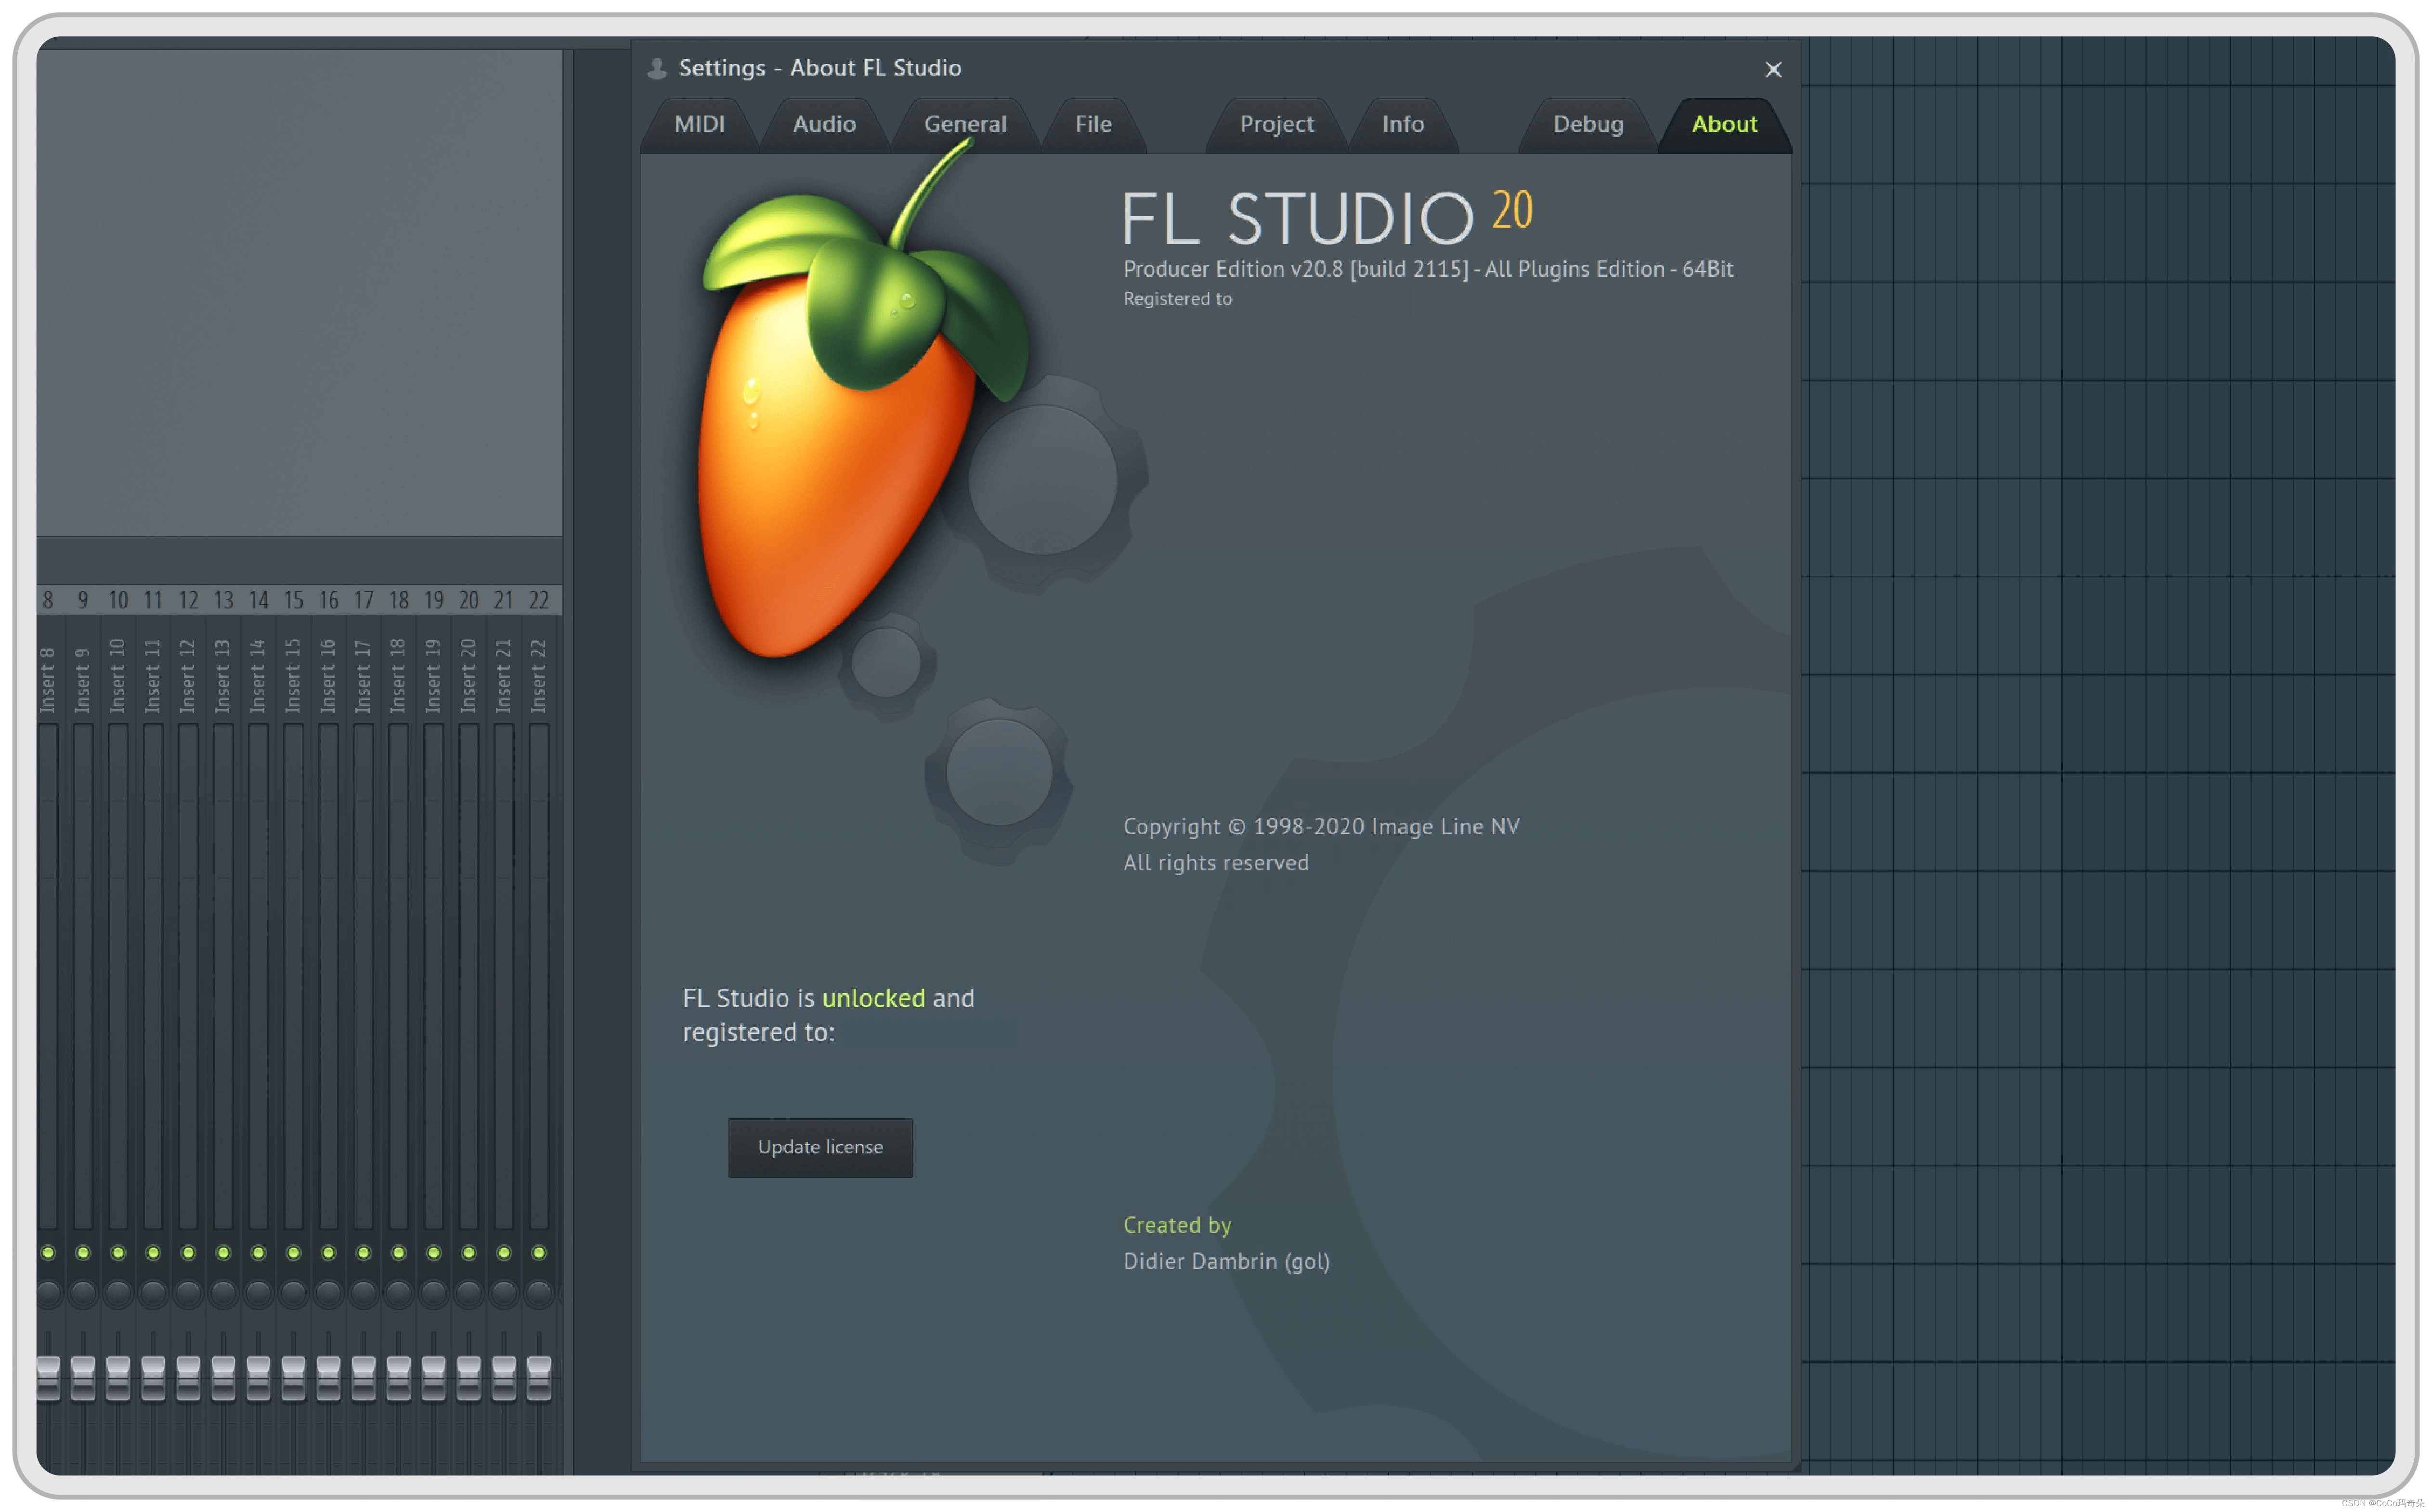The height and width of the screenshot is (1512, 2432).
Task: Disable Insert 15 via its mute LED
Action: click(293, 1253)
